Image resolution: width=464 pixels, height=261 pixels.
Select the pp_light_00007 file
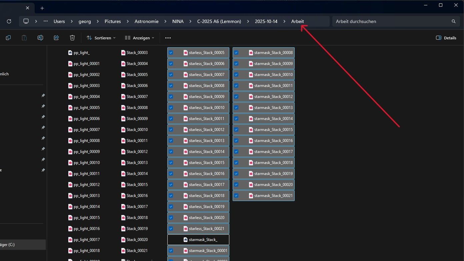[86, 130]
